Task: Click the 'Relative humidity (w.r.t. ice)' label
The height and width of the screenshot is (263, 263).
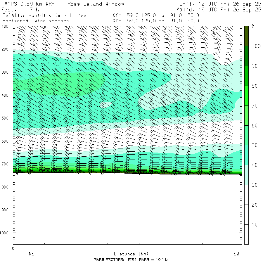Action: click(46, 15)
